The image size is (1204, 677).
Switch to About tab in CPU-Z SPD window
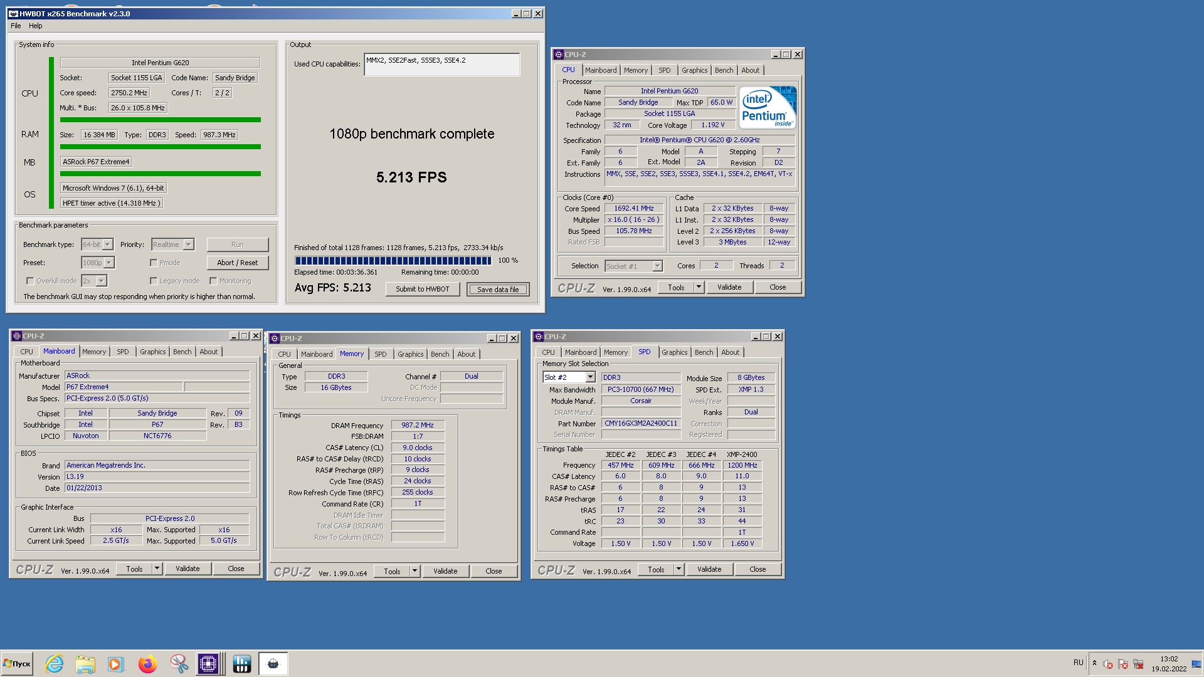(731, 352)
